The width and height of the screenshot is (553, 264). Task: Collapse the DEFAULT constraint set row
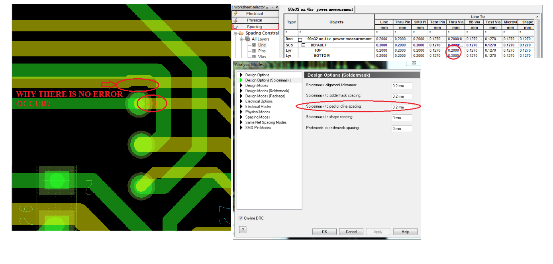(303, 45)
